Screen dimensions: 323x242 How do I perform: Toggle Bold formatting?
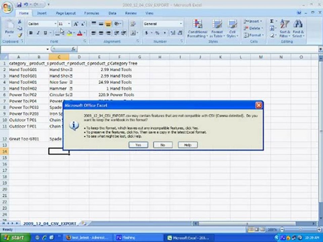click(x=31, y=33)
